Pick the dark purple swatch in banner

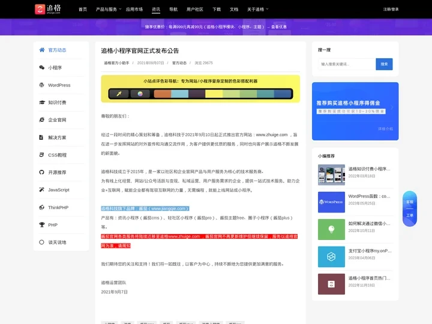[x=197, y=94]
